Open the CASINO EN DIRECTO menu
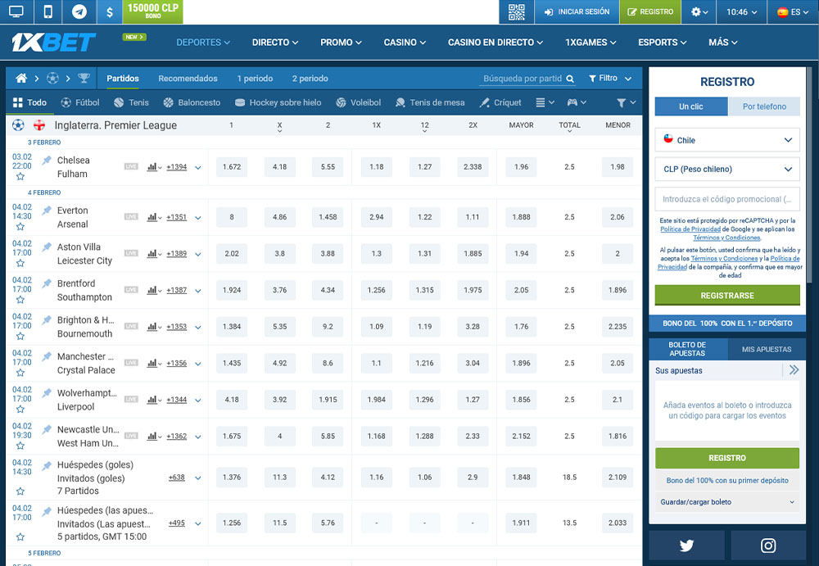This screenshot has width=819, height=566. pos(495,43)
